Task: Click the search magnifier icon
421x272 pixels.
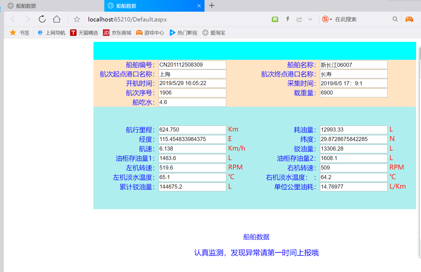Action: click(x=395, y=19)
